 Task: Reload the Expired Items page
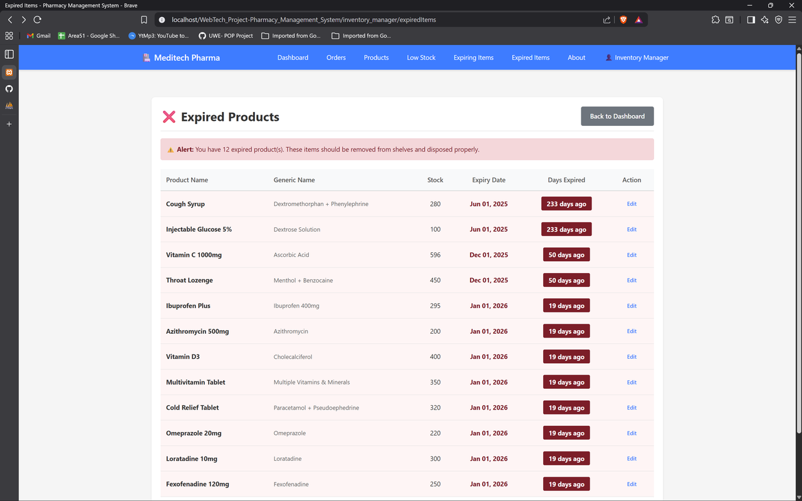click(38, 19)
